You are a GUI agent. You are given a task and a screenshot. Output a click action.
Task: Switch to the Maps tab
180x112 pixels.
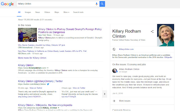[x=57, y=12]
